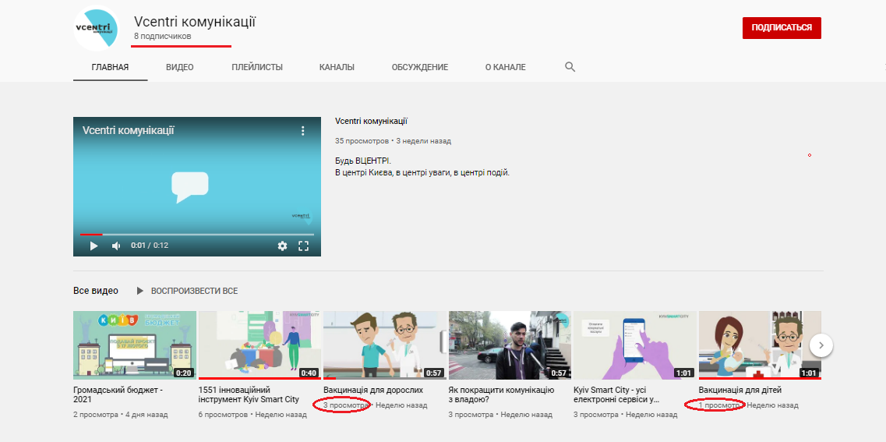The height and width of the screenshot is (442, 886).
Task: Open featured video title link Vcentri комунікації
Action: coord(371,122)
